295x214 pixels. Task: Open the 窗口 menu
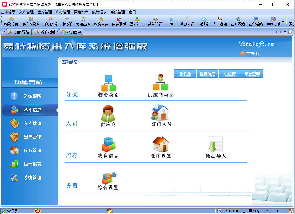click(132, 12)
